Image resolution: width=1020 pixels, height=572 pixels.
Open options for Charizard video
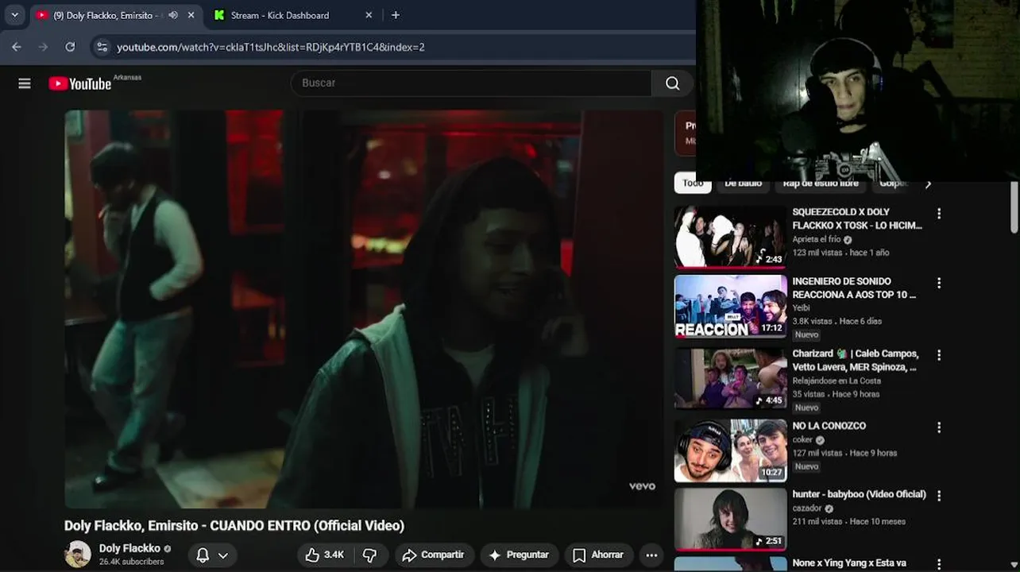[939, 355]
